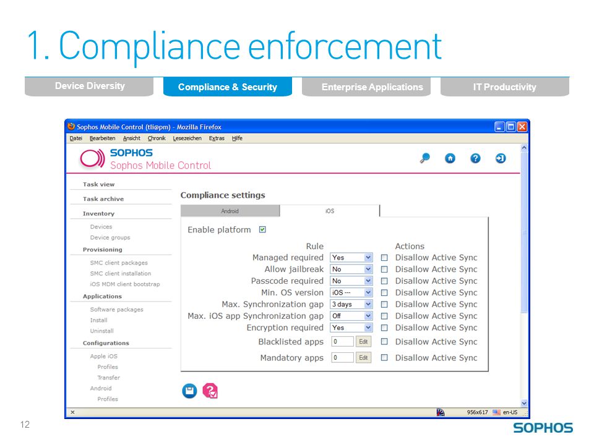Open the Bearbeiten menu

102,138
